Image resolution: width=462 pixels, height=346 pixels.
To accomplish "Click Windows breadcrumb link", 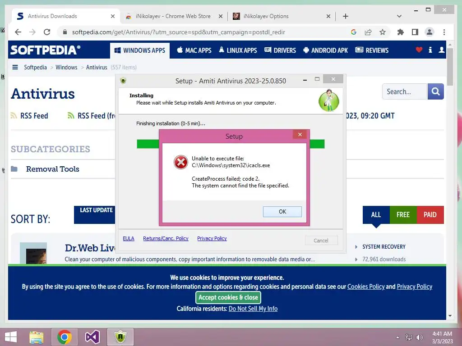I will pyautogui.click(x=66, y=67).
